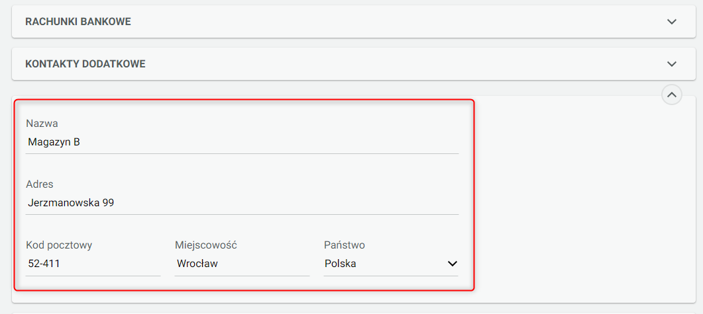703x314 pixels.
Task: Select the Kod pocztowy label text
Action: pos(59,245)
